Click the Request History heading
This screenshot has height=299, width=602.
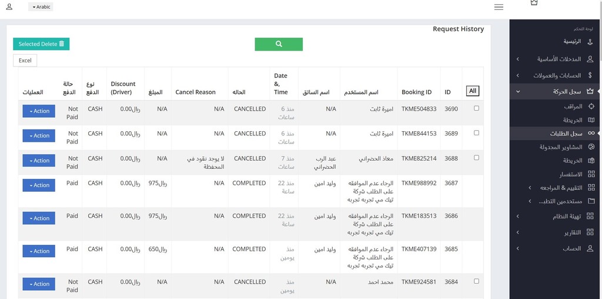click(x=459, y=29)
